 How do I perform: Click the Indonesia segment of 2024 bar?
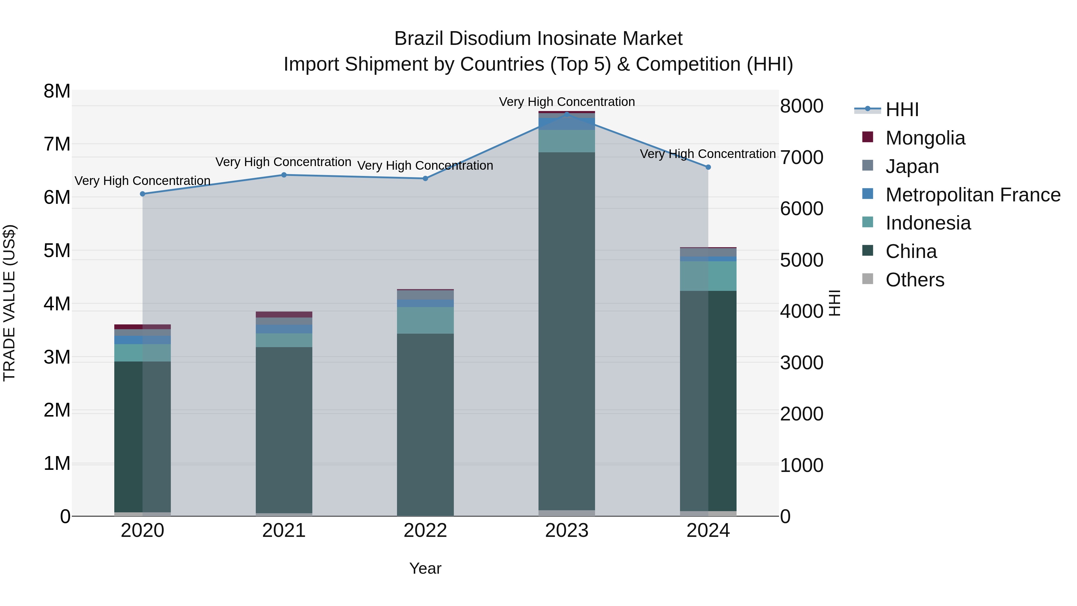[x=708, y=276]
